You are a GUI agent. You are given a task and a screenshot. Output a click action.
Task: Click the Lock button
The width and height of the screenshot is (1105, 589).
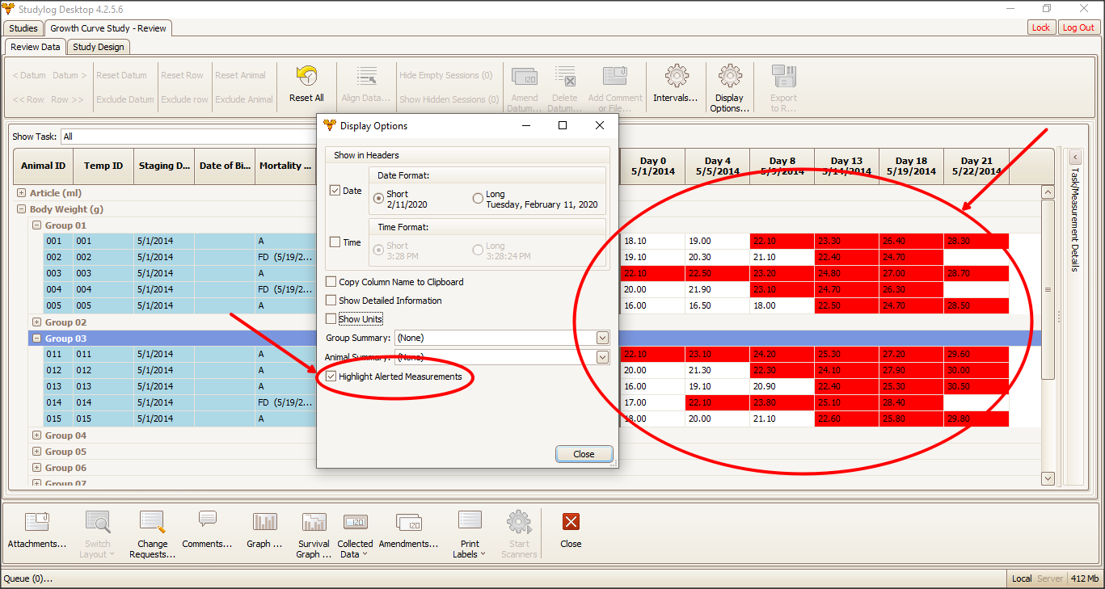click(1041, 27)
